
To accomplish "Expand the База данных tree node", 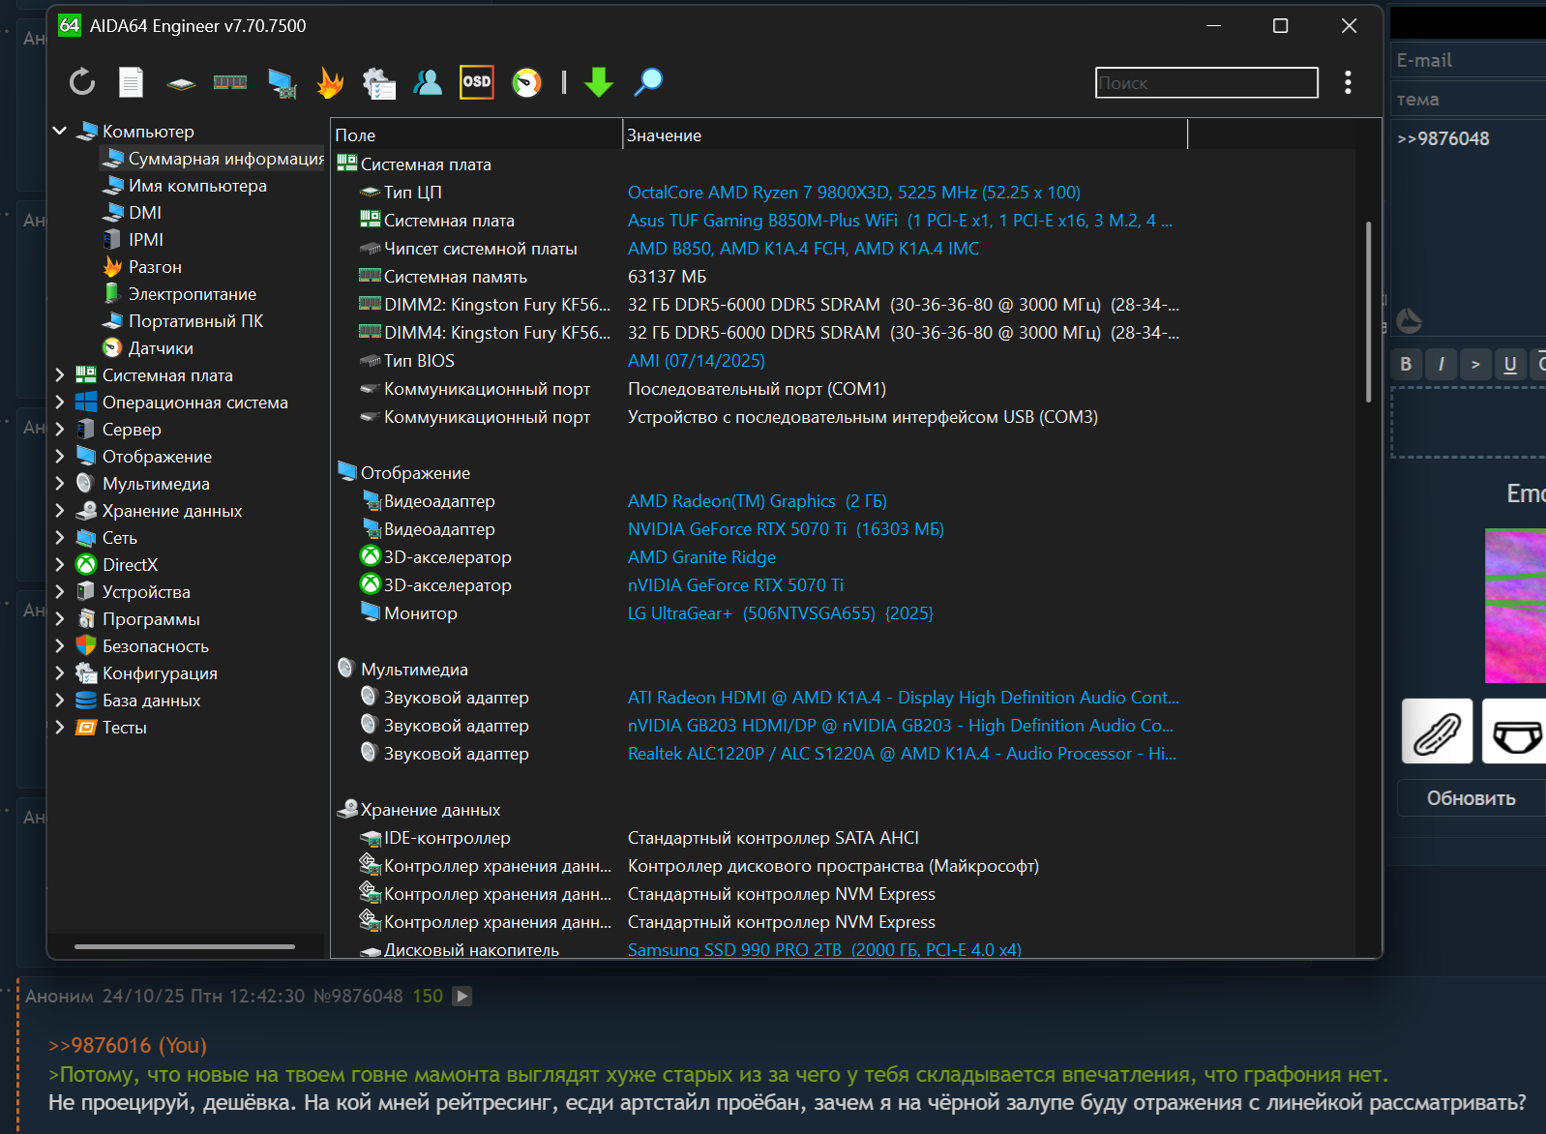I will pyautogui.click(x=60, y=700).
